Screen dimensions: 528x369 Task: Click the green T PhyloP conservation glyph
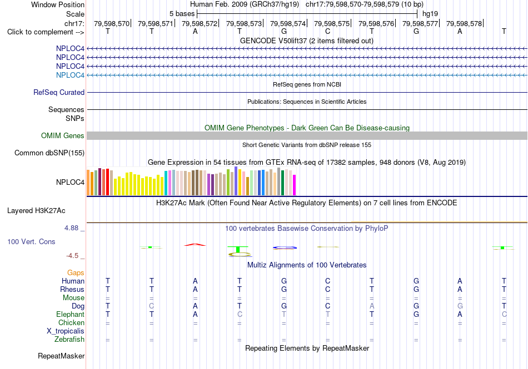pyautogui.click(x=238, y=249)
